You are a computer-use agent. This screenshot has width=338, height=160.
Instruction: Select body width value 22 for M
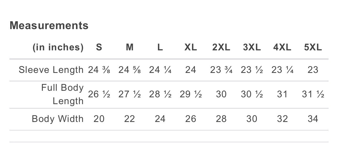129,119
